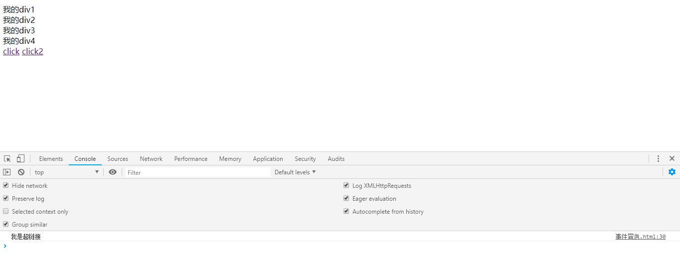Toggle Log XMLHttpRequests checkbox
This screenshot has width=680, height=260.
[x=346, y=185]
